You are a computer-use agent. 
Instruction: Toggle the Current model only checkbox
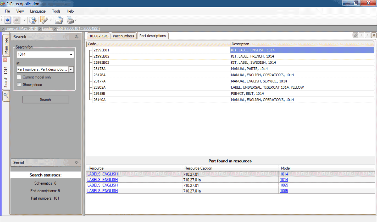(x=19, y=77)
